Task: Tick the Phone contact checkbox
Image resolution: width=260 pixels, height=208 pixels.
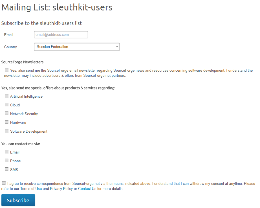Action: pyautogui.click(x=6, y=160)
